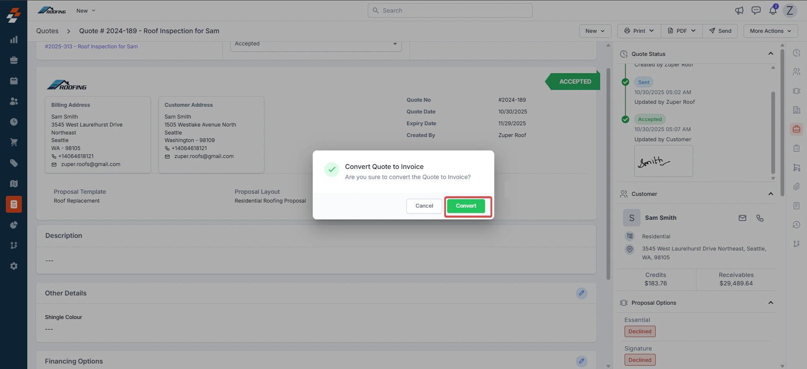Viewport: 807px width, 369px height.
Task: Open the More Actions dropdown
Action: (771, 31)
